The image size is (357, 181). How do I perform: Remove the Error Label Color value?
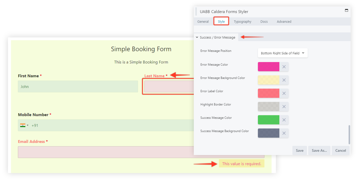pos(284,93)
